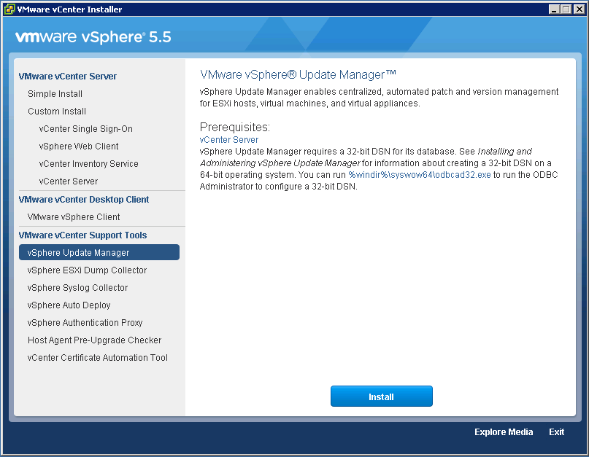Click the blue Install button

(381, 397)
